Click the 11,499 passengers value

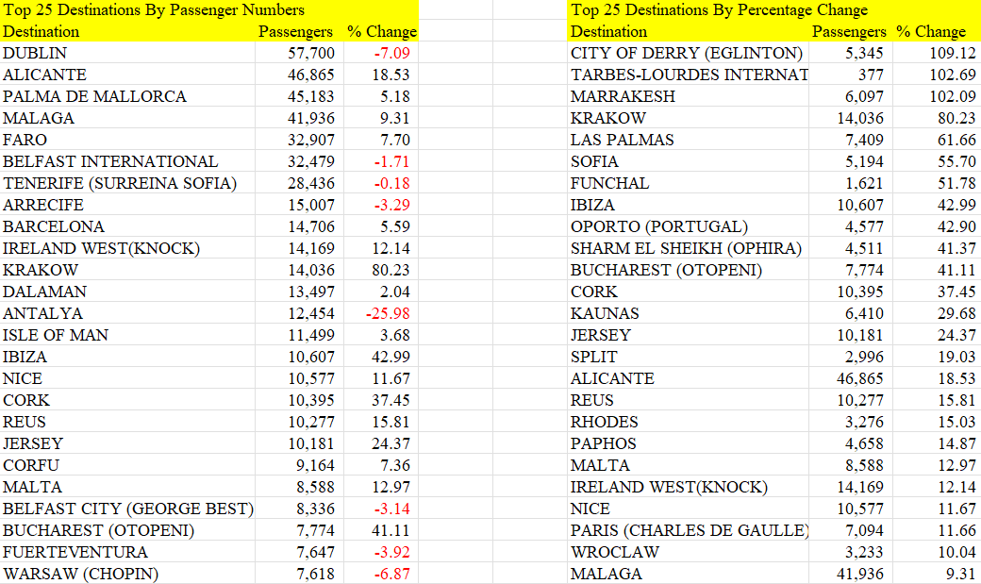click(x=311, y=335)
